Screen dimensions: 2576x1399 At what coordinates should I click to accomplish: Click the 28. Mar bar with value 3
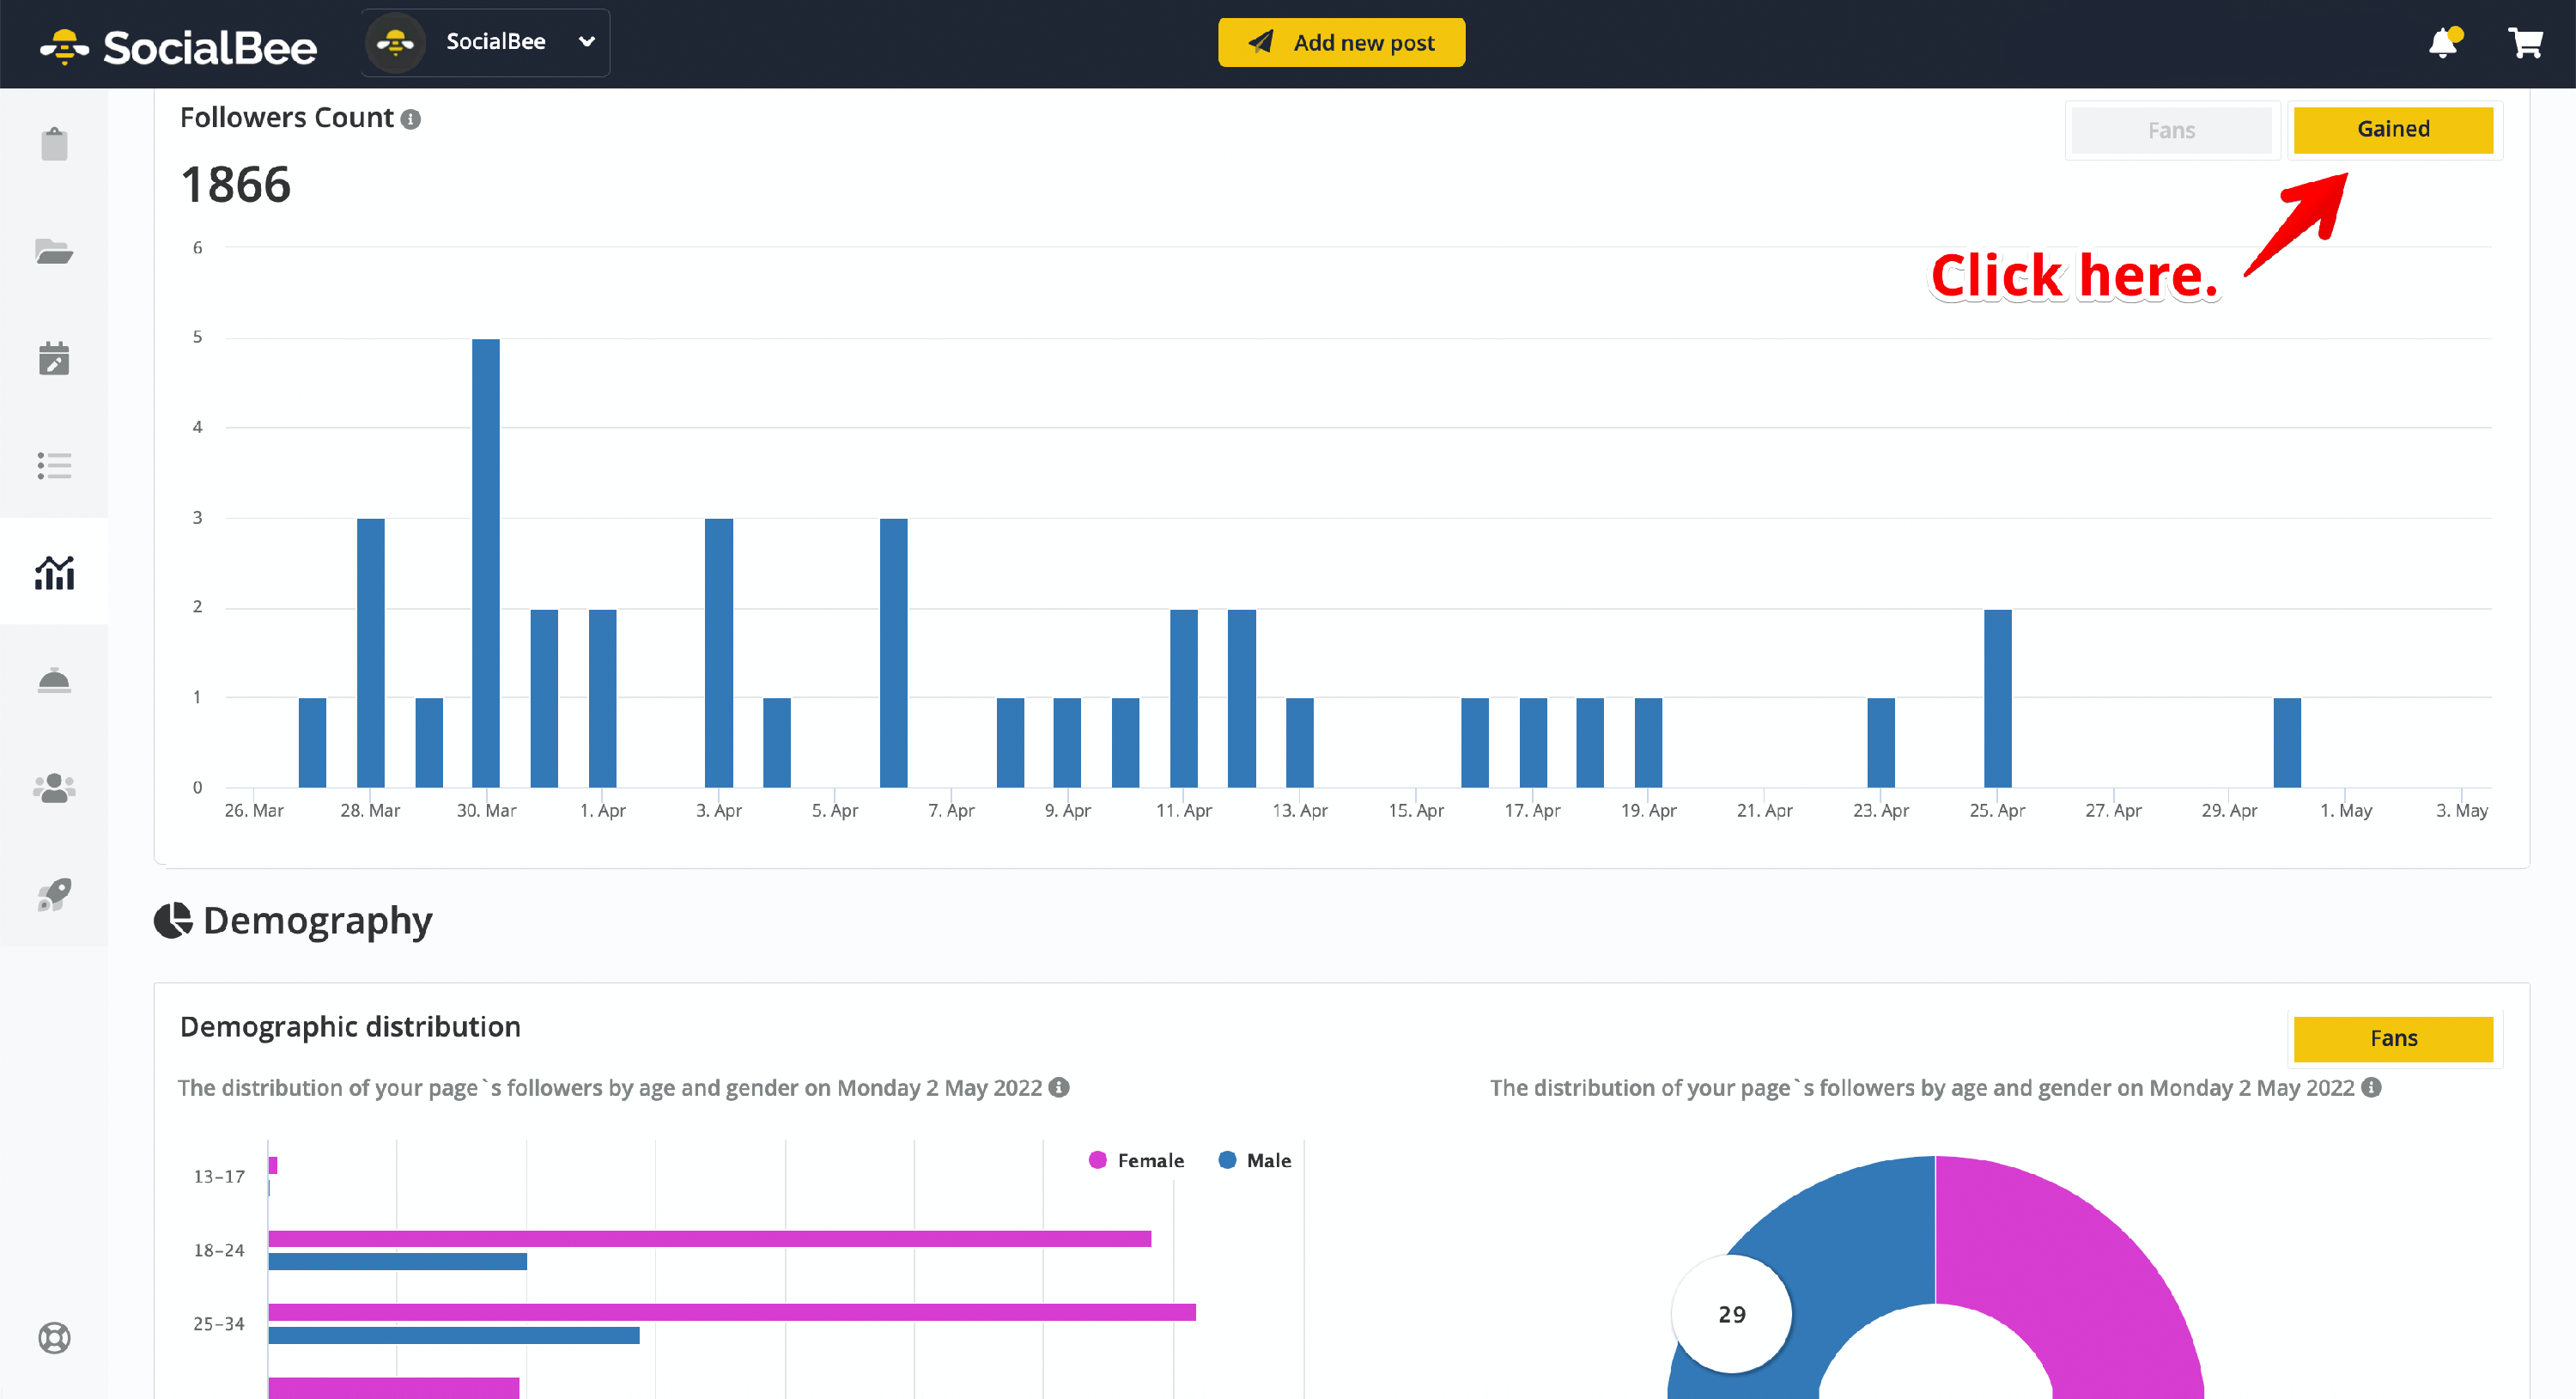(x=370, y=653)
